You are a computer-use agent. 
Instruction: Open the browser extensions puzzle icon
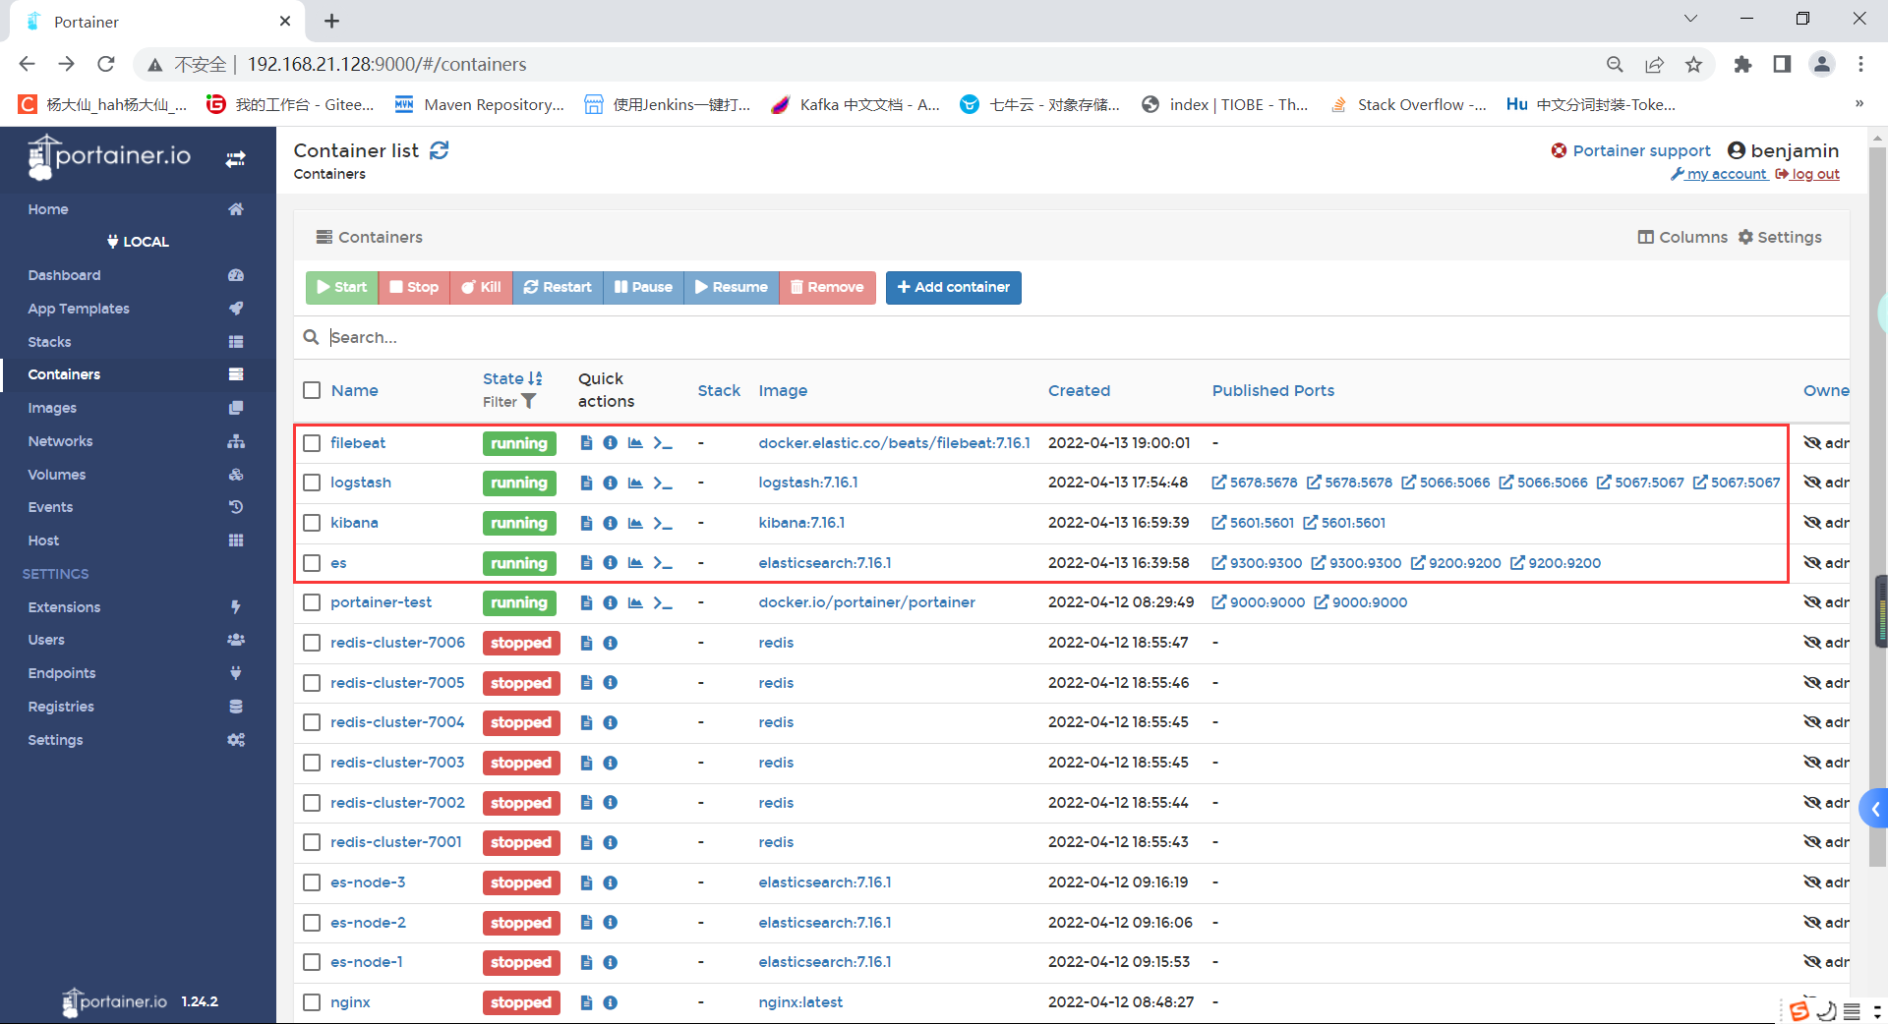click(x=1742, y=64)
